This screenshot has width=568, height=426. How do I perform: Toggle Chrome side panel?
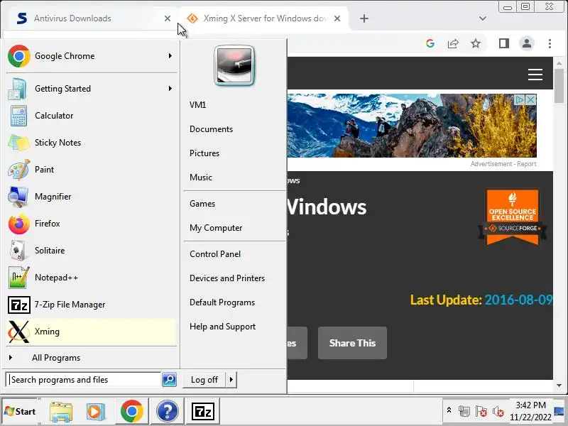pyautogui.click(x=504, y=44)
